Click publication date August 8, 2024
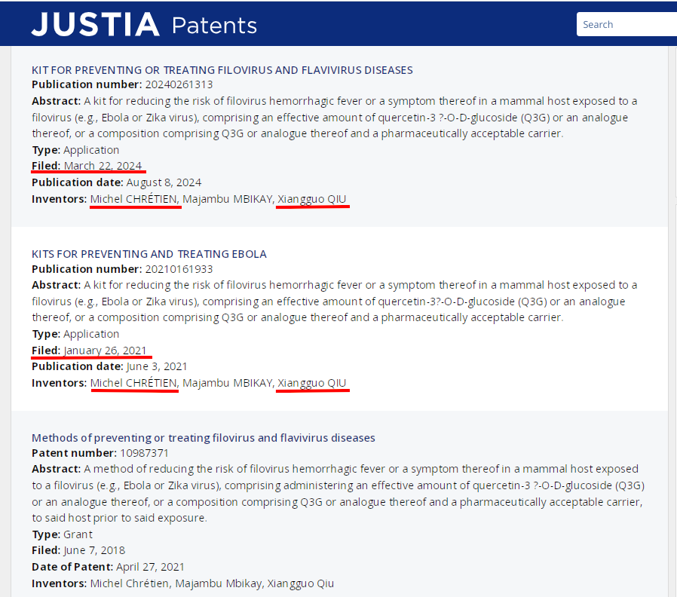The image size is (677, 597). pyautogui.click(x=164, y=182)
